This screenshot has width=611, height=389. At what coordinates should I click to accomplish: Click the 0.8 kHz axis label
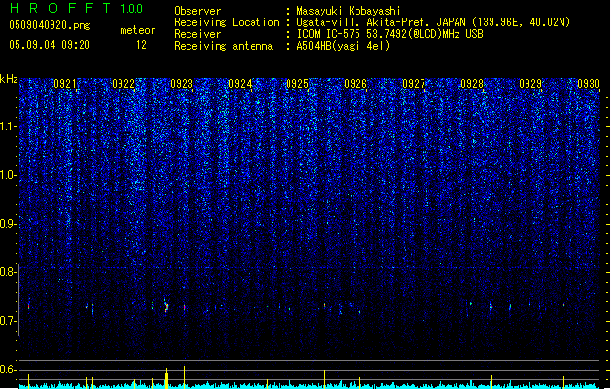(x=9, y=272)
